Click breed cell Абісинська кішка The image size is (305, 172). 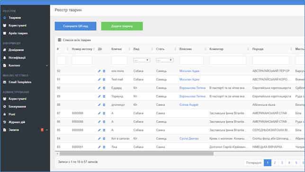[264, 105]
